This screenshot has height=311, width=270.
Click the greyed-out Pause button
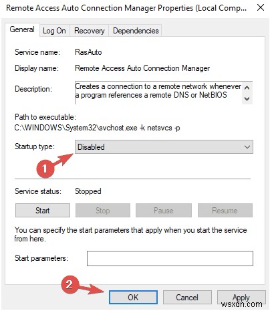click(x=164, y=211)
